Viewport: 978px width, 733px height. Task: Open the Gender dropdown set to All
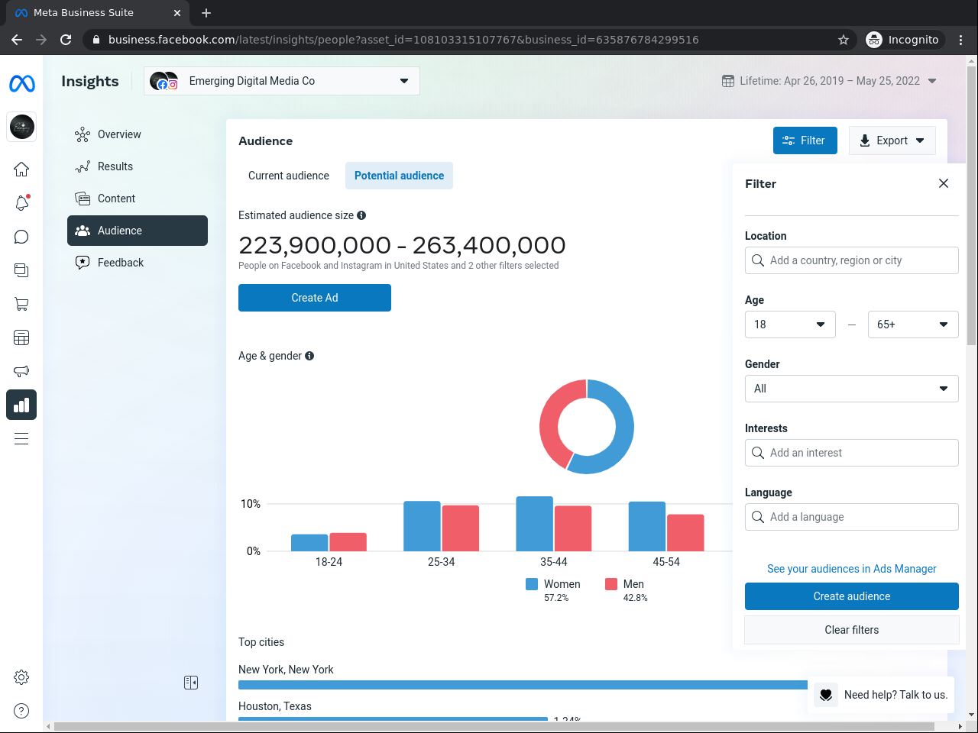pos(852,389)
